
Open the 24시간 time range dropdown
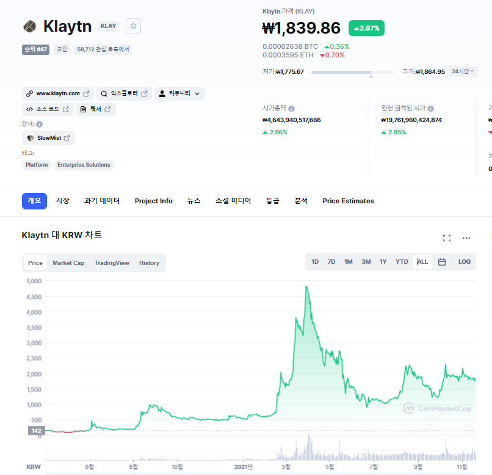[463, 71]
